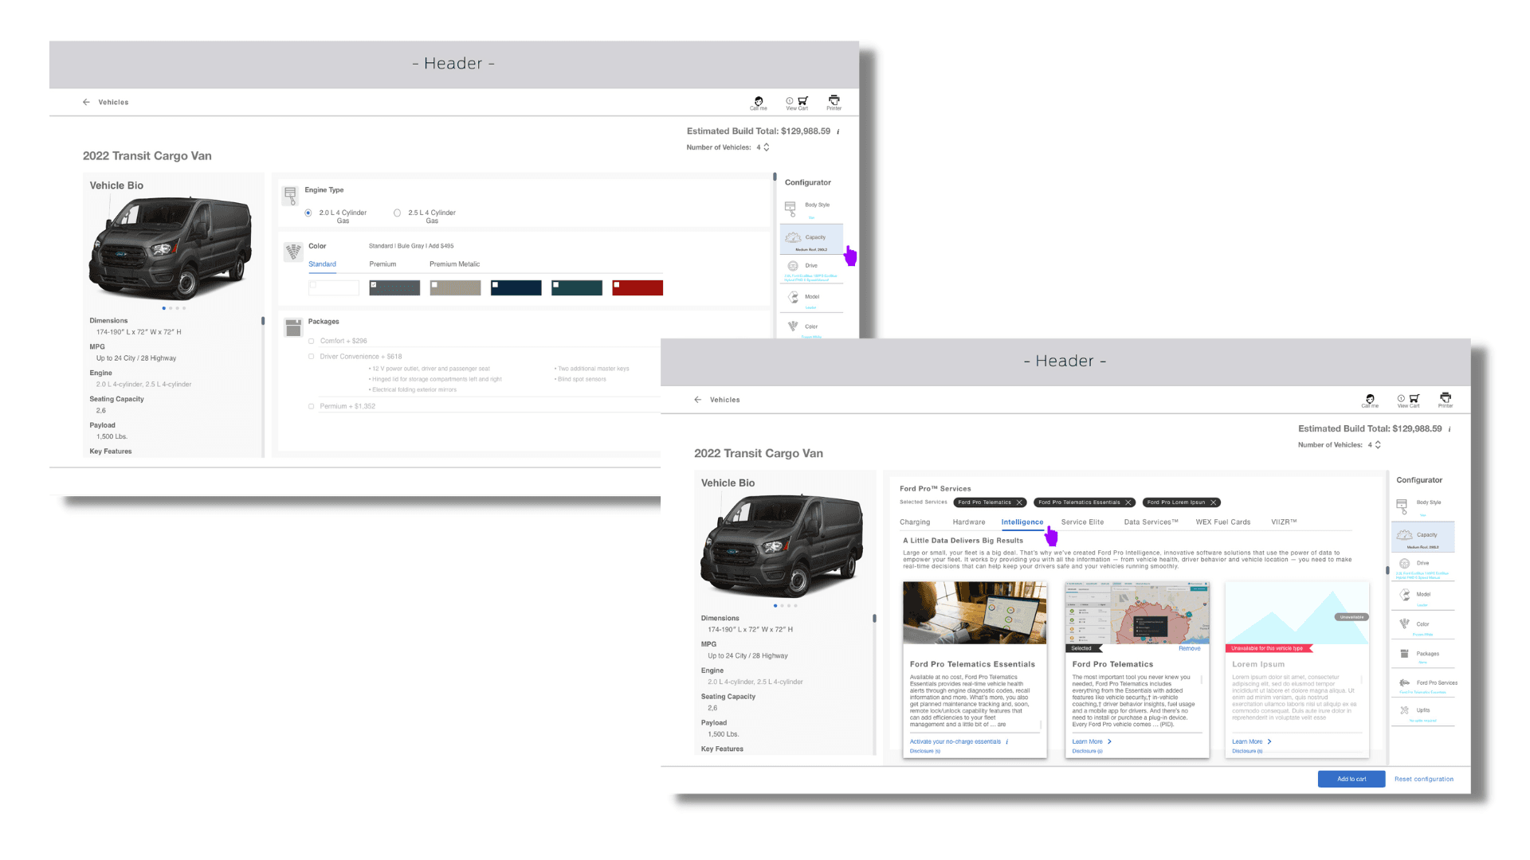Click the Packages section box icon
1530x860 pixels.
click(293, 327)
